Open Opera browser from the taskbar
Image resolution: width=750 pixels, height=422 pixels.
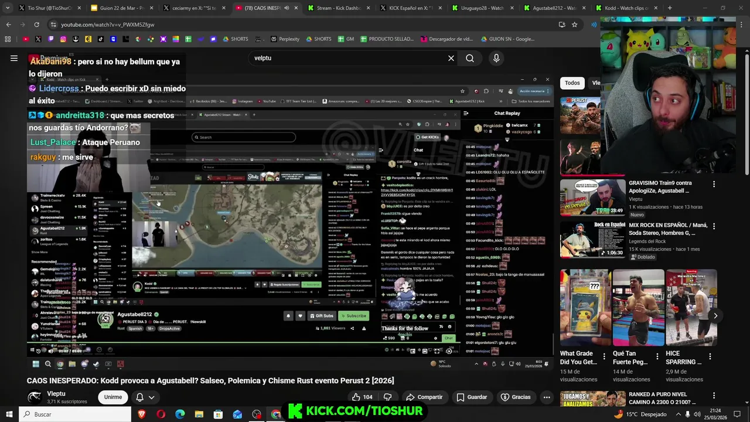[x=161, y=414]
